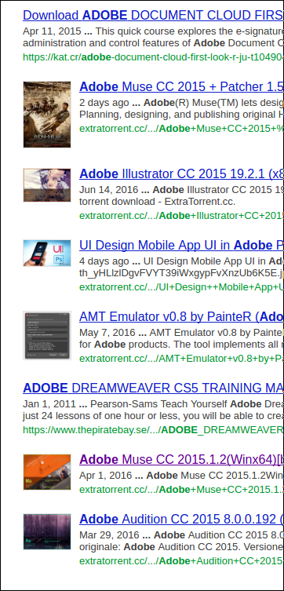Click the AMT Emulator screenshot thumbnail

coord(47,335)
